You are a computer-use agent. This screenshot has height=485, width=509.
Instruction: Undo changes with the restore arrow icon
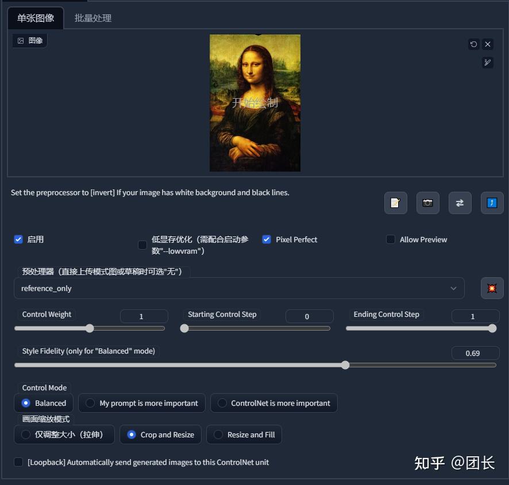coord(473,44)
